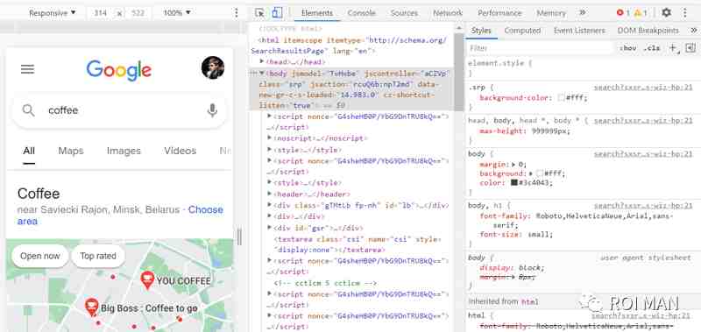Show more DevTools panel tabs
The image size is (701, 332).
coord(582,13)
